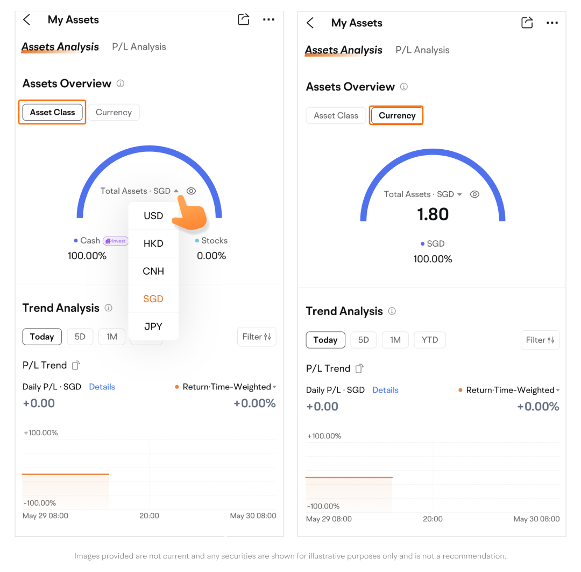Choose USD from the currency list
The width and height of the screenshot is (581, 572).
(153, 216)
